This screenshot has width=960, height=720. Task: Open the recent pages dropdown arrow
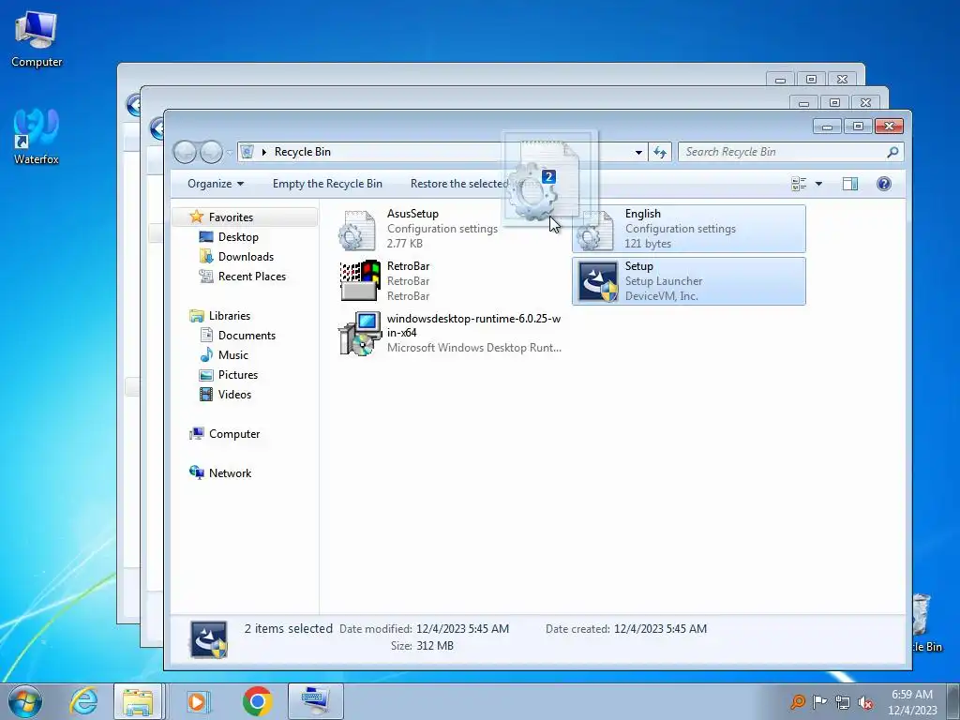click(x=230, y=152)
